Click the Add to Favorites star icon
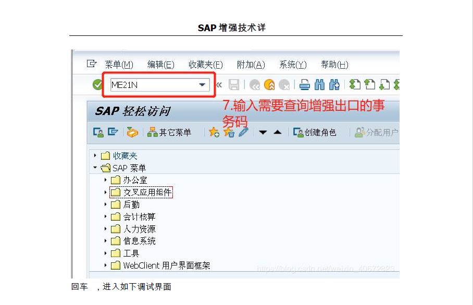Image resolution: width=473 pixels, height=305 pixels. pos(214,132)
